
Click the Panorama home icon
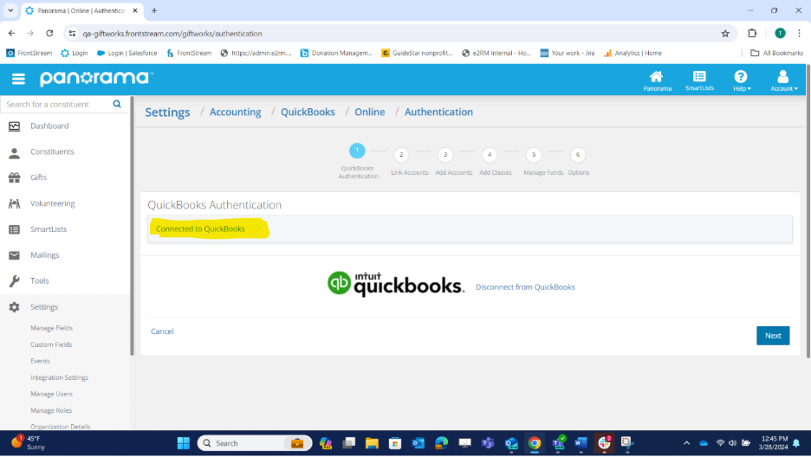pos(657,80)
